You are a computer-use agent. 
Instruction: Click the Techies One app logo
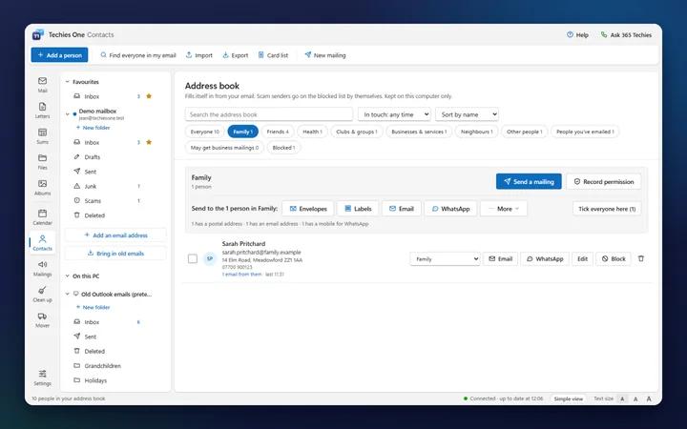[38, 34]
